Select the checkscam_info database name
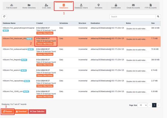The width and height of the screenshot is (167, 118). [x=14, y=38]
